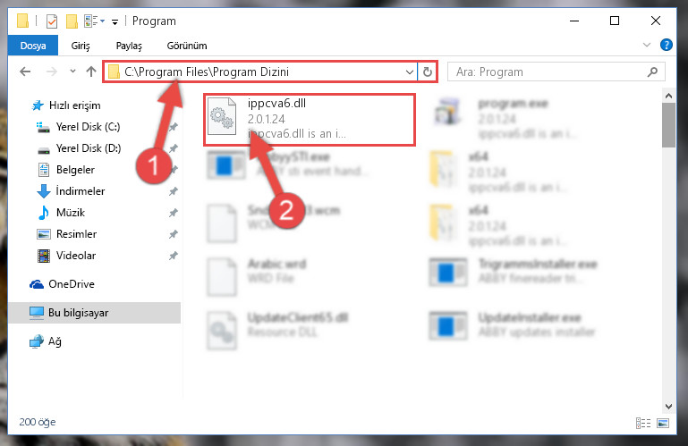Open the Help question mark icon
Screen dimensions: 688x446
[666, 45]
